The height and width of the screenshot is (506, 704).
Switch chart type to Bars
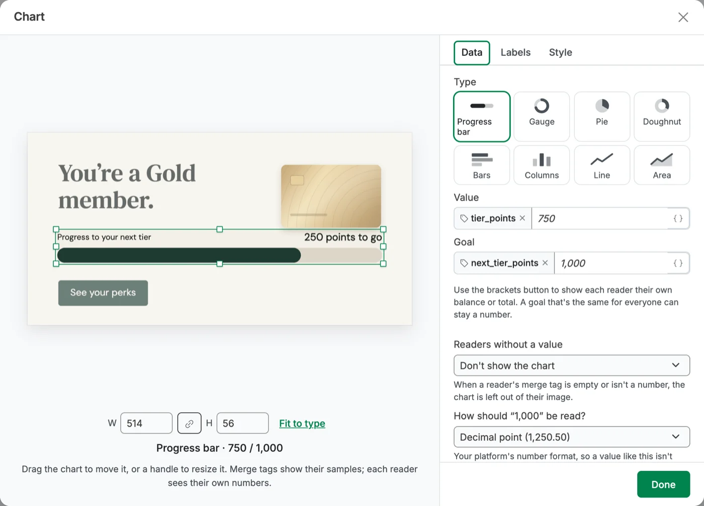click(482, 165)
